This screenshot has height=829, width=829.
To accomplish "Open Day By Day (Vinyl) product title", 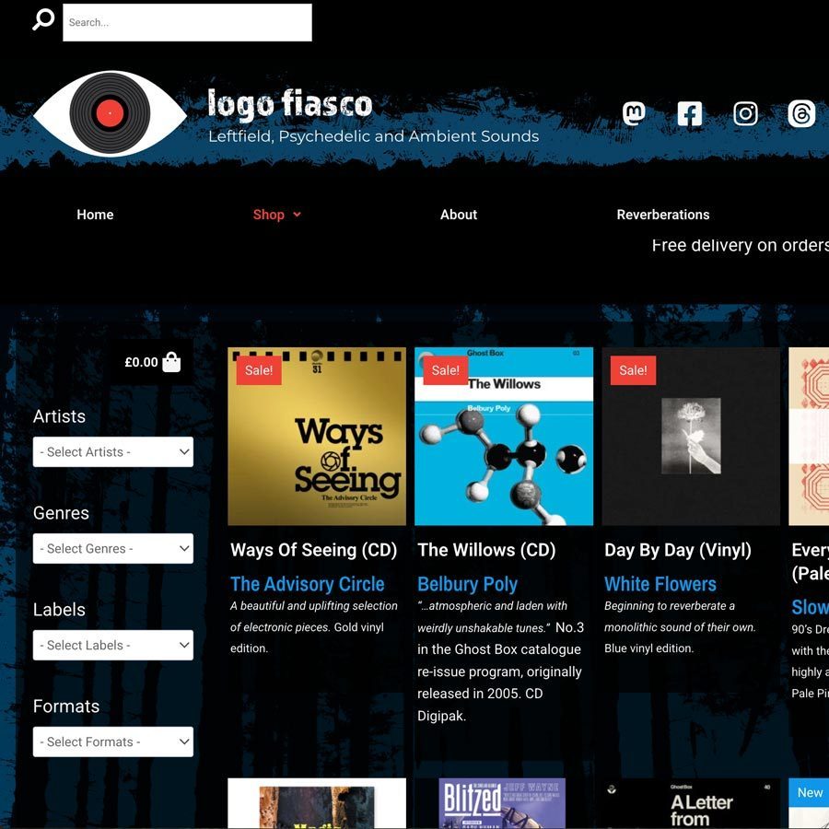I will tap(678, 551).
